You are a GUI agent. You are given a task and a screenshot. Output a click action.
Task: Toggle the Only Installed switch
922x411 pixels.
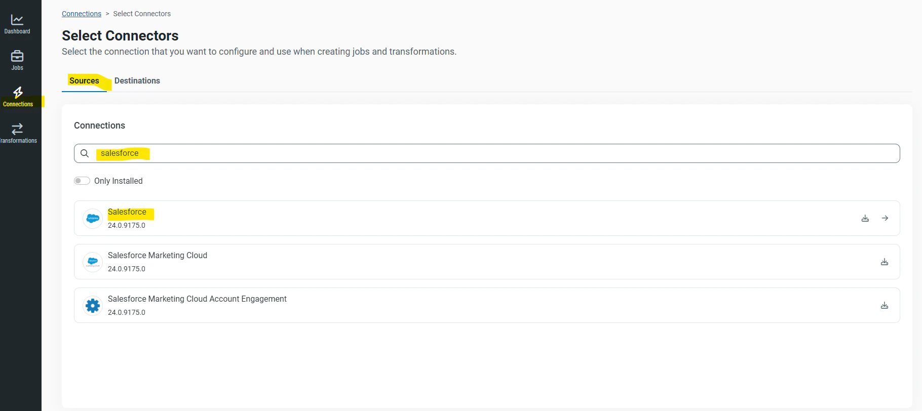click(82, 181)
